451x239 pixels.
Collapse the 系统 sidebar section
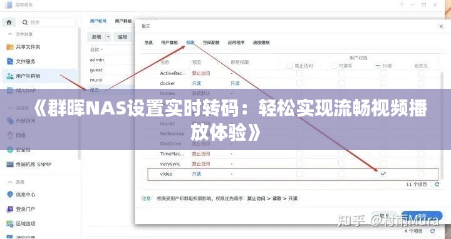click(10, 182)
